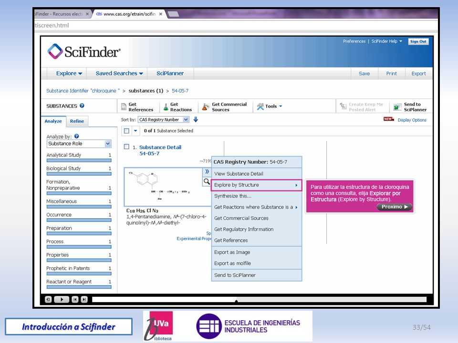Open Get References toolbar icon

(x=124, y=107)
